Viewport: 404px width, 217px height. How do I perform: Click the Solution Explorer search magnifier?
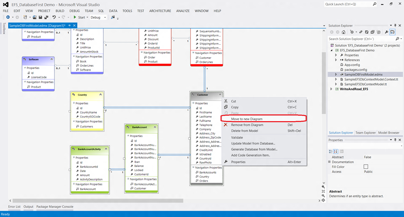tap(397, 39)
